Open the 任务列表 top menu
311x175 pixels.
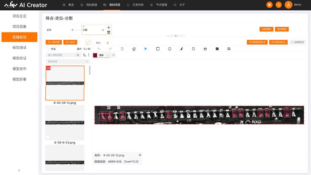[x=136, y=5]
